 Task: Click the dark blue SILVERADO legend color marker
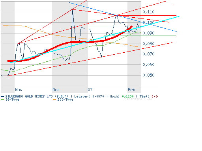2,96
